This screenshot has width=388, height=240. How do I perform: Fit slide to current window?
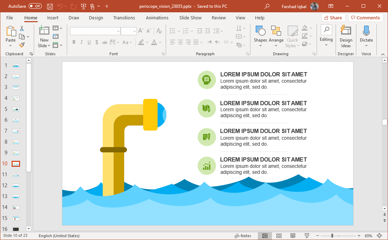pyautogui.click(x=380, y=236)
